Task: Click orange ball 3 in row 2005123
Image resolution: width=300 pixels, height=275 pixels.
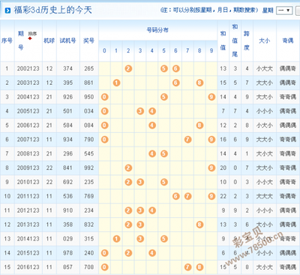Action: click(x=140, y=111)
